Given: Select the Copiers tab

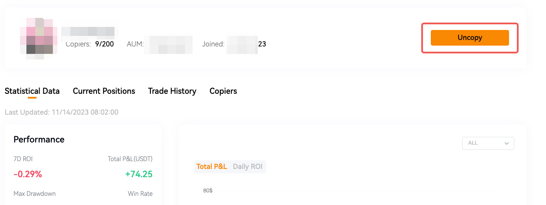Looking at the screenshot, I should click(x=223, y=91).
